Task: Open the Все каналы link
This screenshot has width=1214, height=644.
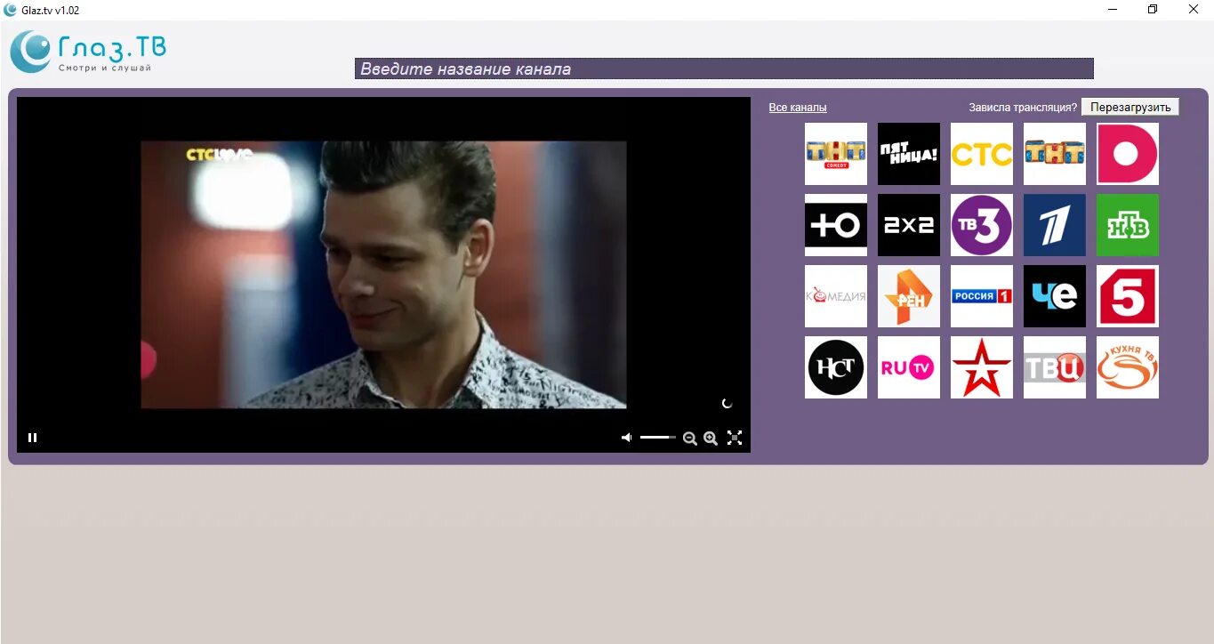Action: [797, 107]
